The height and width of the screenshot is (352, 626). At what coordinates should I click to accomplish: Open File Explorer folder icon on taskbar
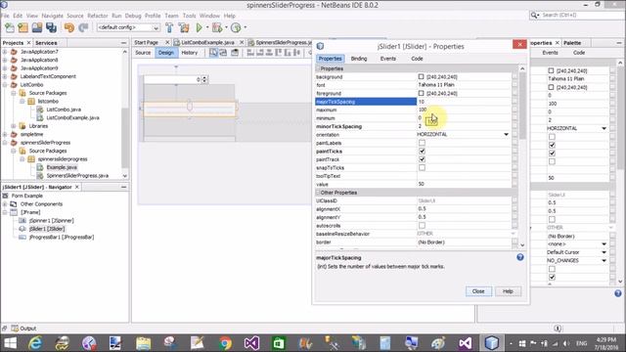coord(144,343)
